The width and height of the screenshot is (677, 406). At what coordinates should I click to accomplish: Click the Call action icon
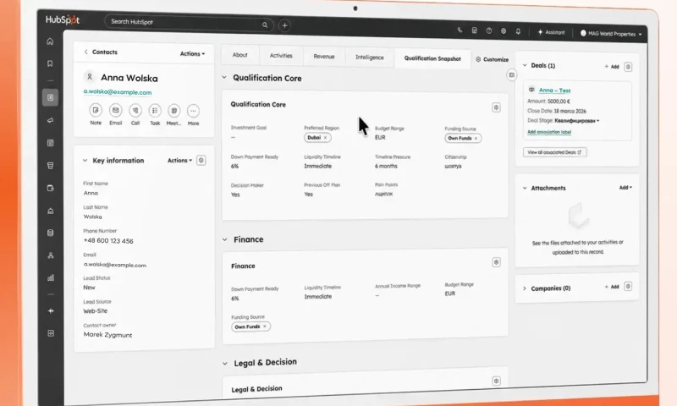[x=135, y=111]
